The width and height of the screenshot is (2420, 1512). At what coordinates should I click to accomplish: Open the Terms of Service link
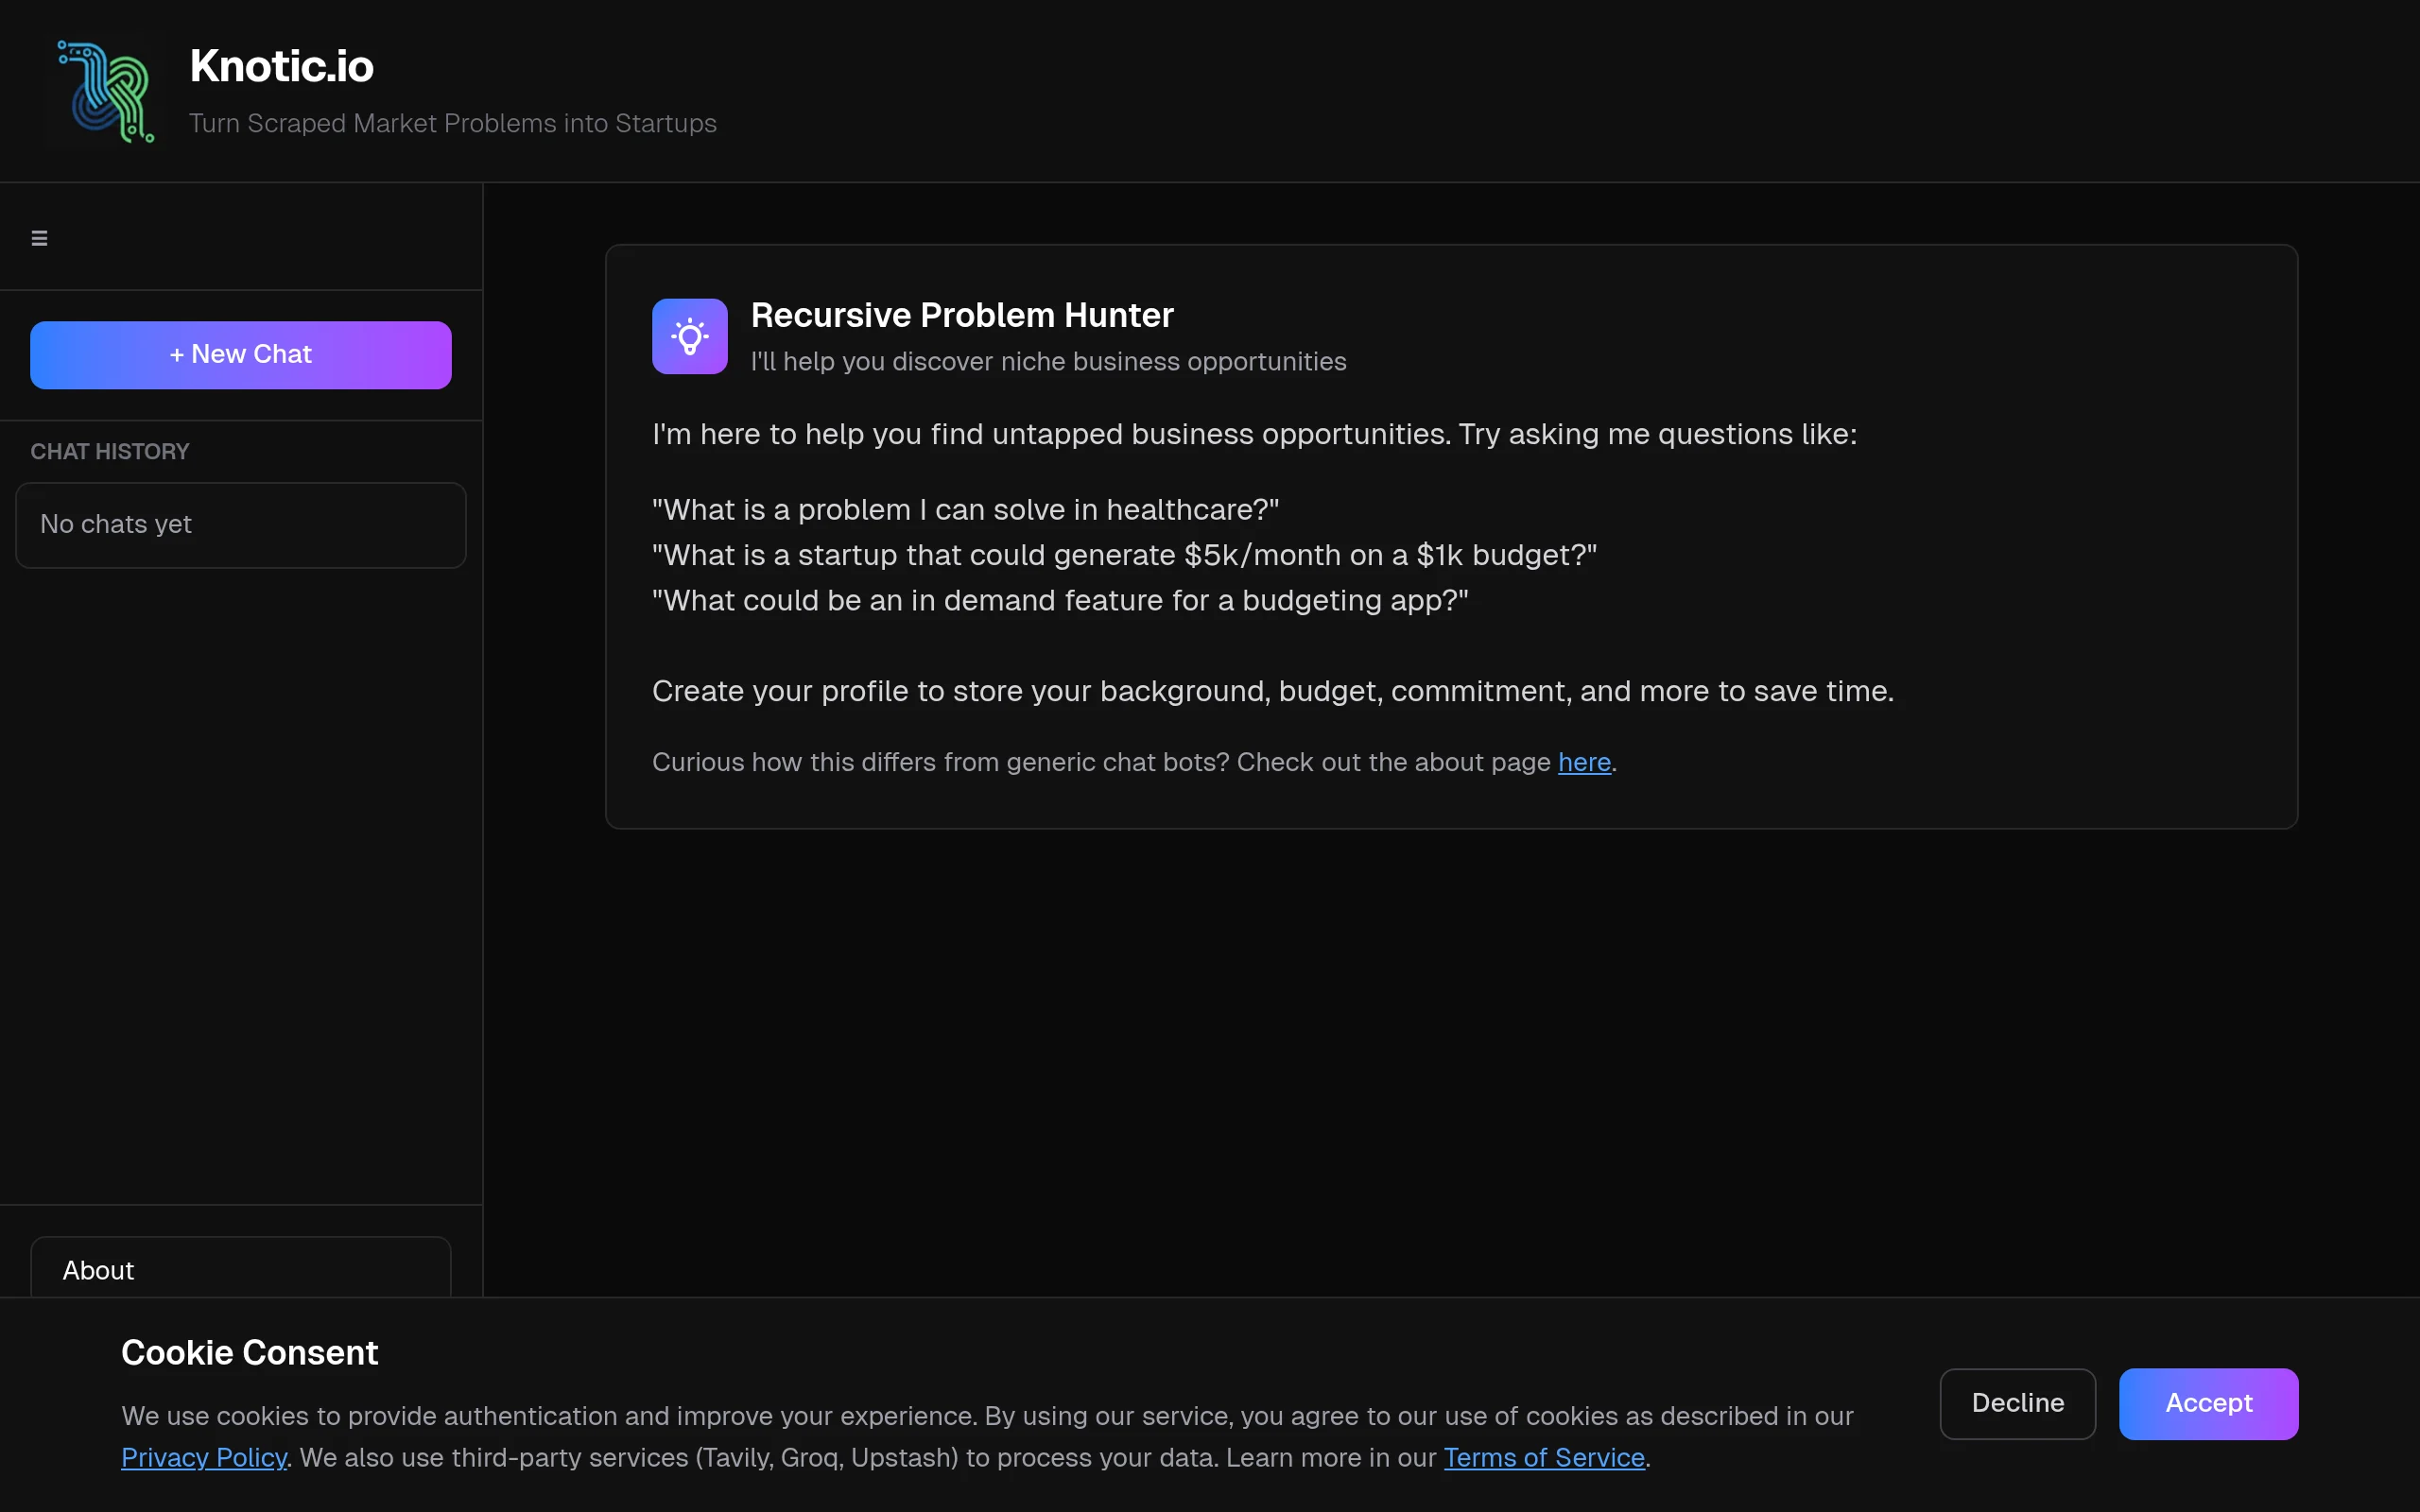click(1543, 1458)
